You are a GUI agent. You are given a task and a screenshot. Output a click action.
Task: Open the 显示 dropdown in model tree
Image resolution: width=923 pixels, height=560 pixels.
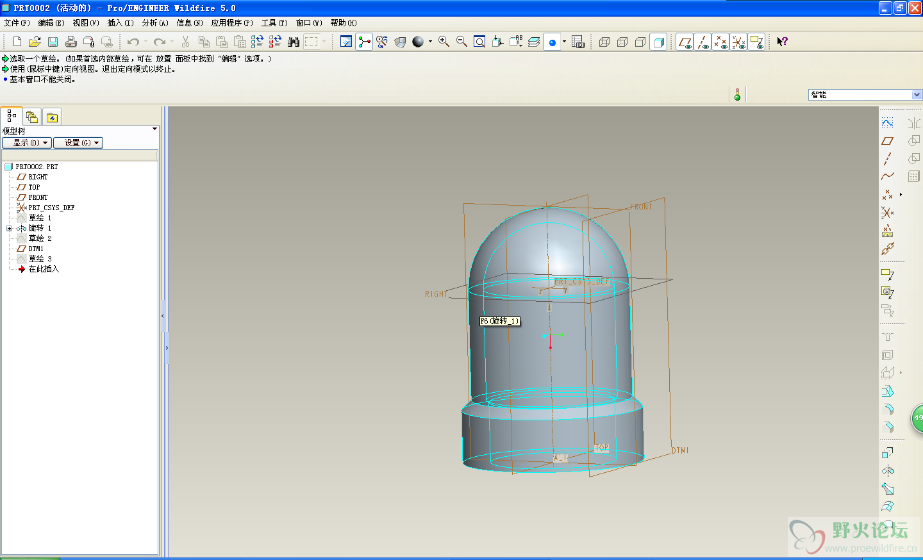coord(27,143)
